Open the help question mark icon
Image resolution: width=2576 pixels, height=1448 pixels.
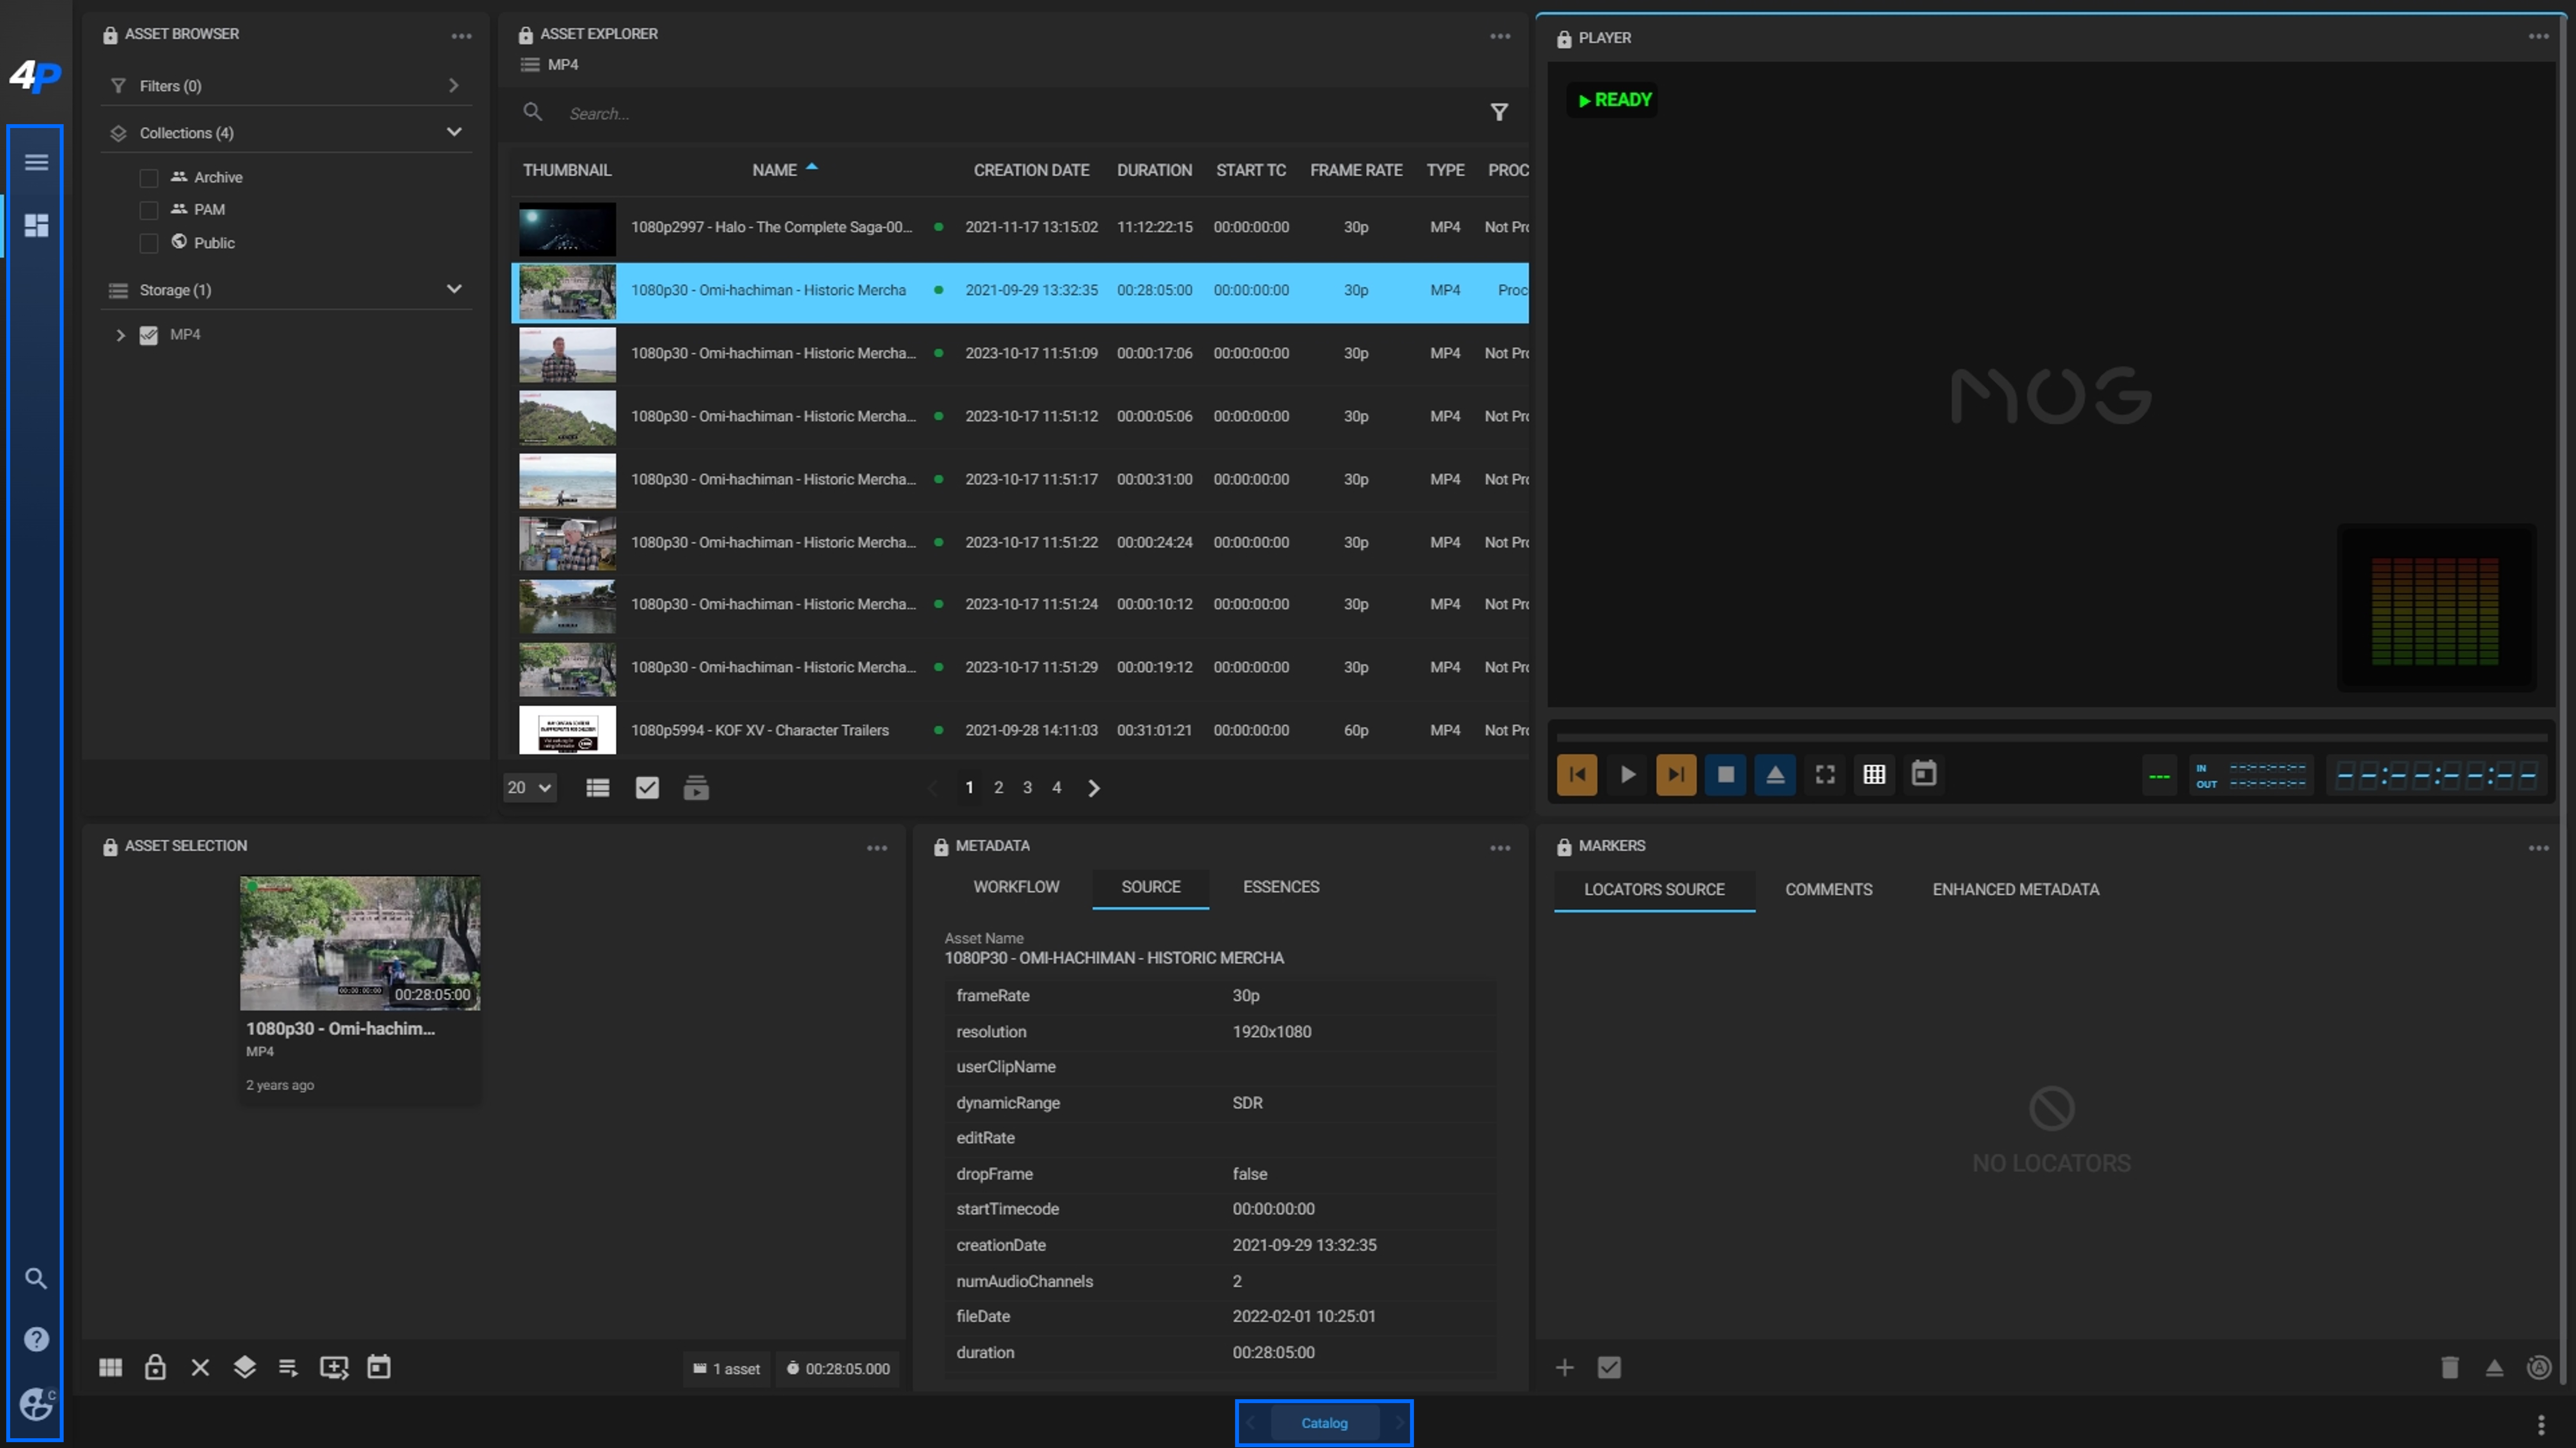pos(36,1339)
